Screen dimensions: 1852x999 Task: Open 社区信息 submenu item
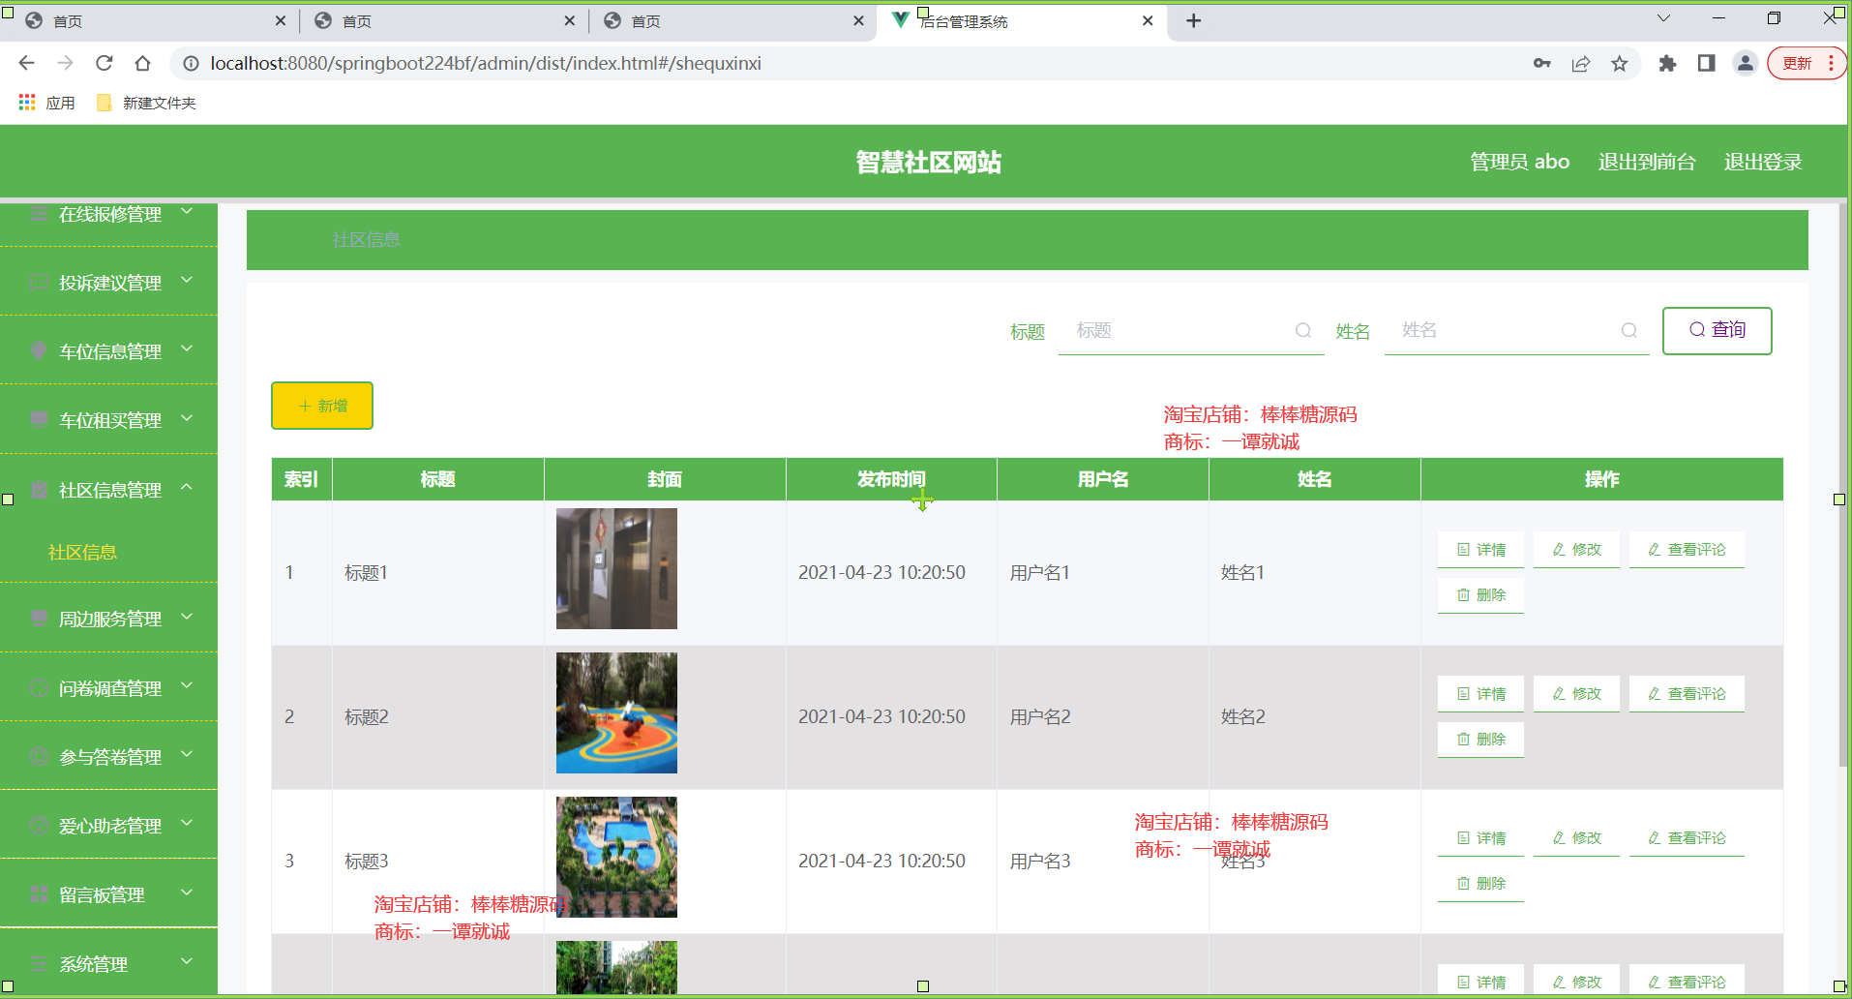[82, 552]
